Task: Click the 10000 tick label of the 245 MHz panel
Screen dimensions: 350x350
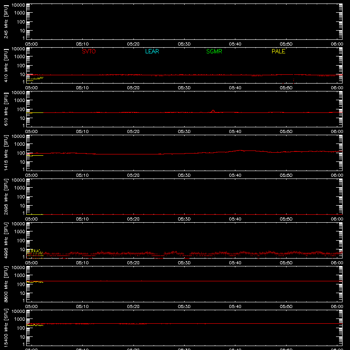Action: coord(18,5)
